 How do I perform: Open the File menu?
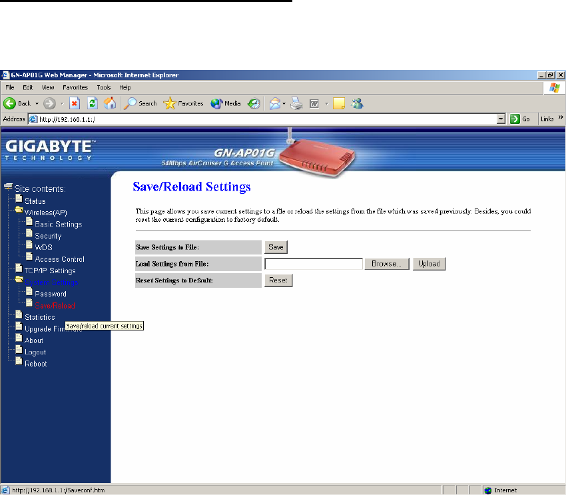coord(10,87)
